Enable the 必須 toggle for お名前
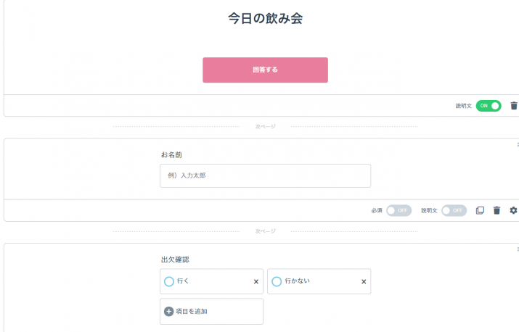The height and width of the screenshot is (332, 519). coord(399,210)
